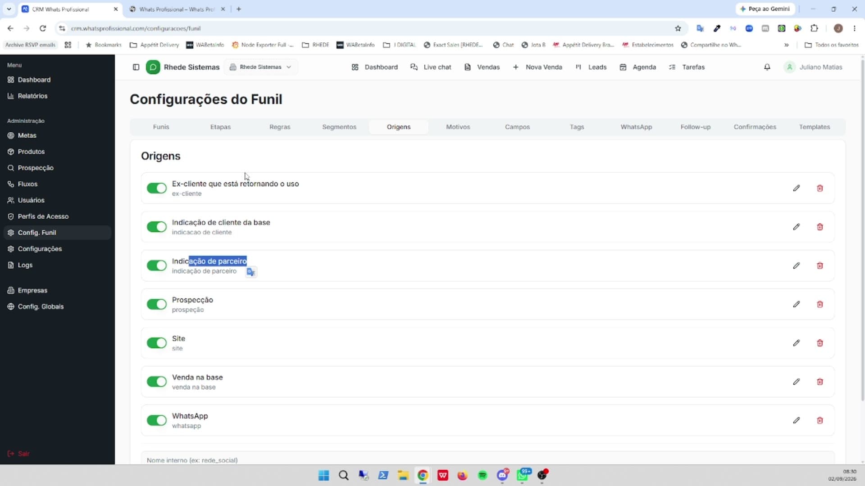Toggle off Indicação de cliente da base
Image resolution: width=865 pixels, height=486 pixels.
point(157,227)
